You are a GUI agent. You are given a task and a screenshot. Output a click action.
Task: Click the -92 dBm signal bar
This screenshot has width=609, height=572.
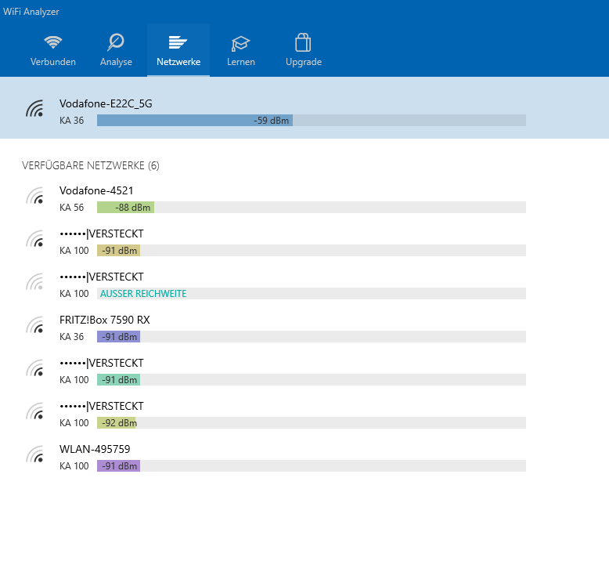point(312,422)
